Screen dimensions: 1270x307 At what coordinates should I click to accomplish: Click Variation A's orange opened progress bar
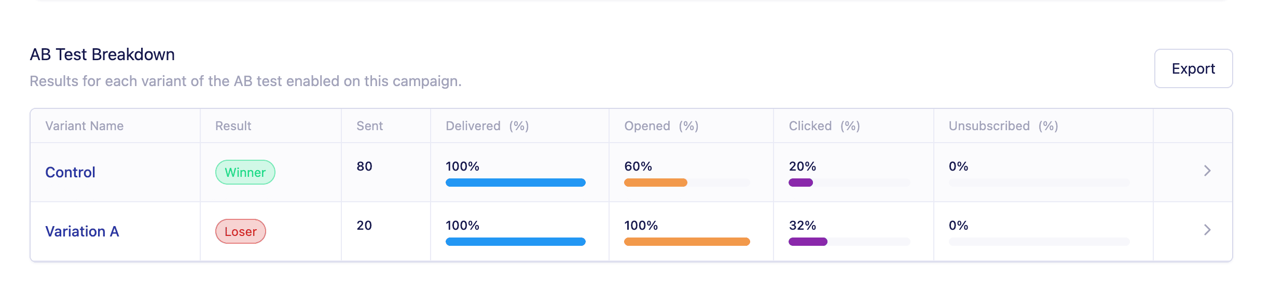(x=687, y=242)
